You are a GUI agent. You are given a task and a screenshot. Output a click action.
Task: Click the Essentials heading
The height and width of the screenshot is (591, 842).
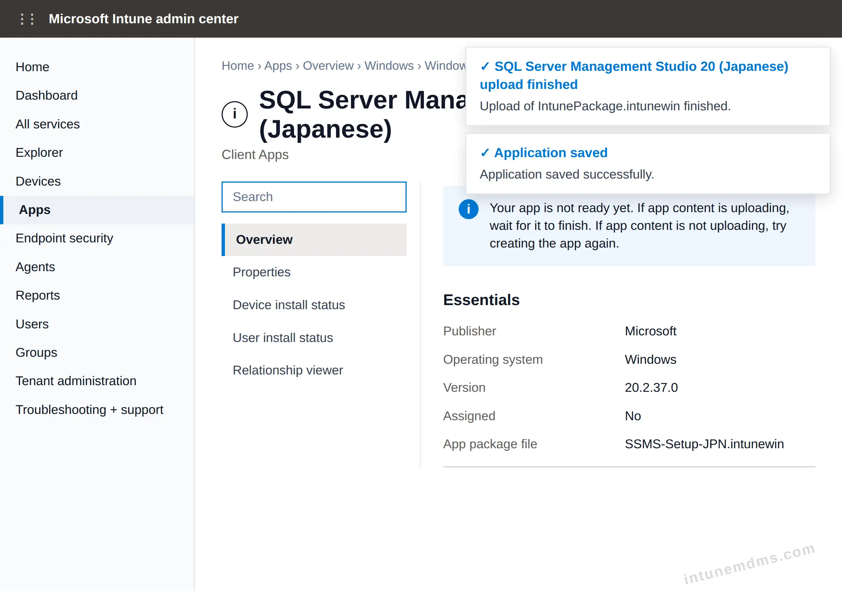click(481, 300)
